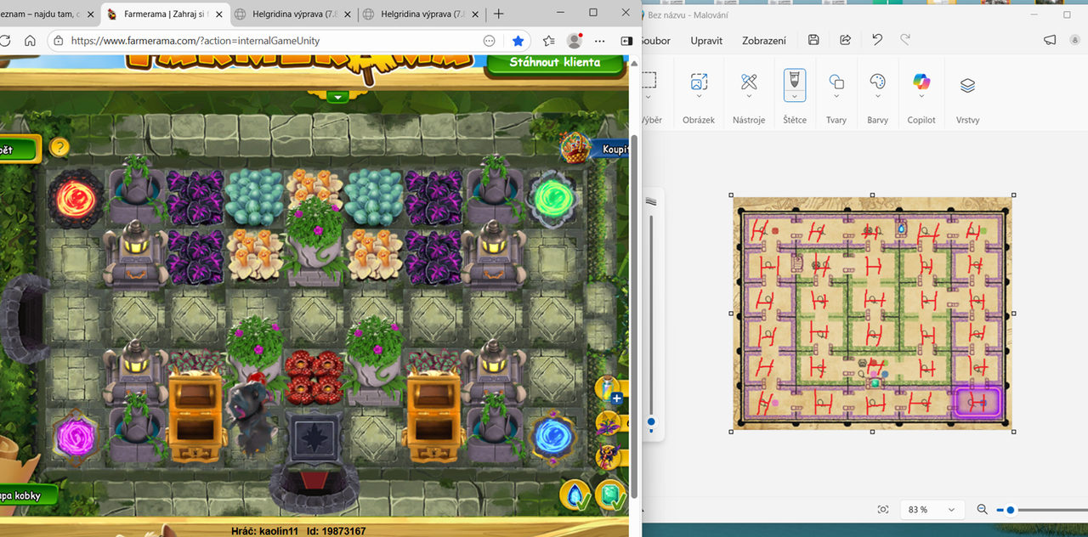Open the browser favorites list icon
1088x537 pixels.
point(548,40)
